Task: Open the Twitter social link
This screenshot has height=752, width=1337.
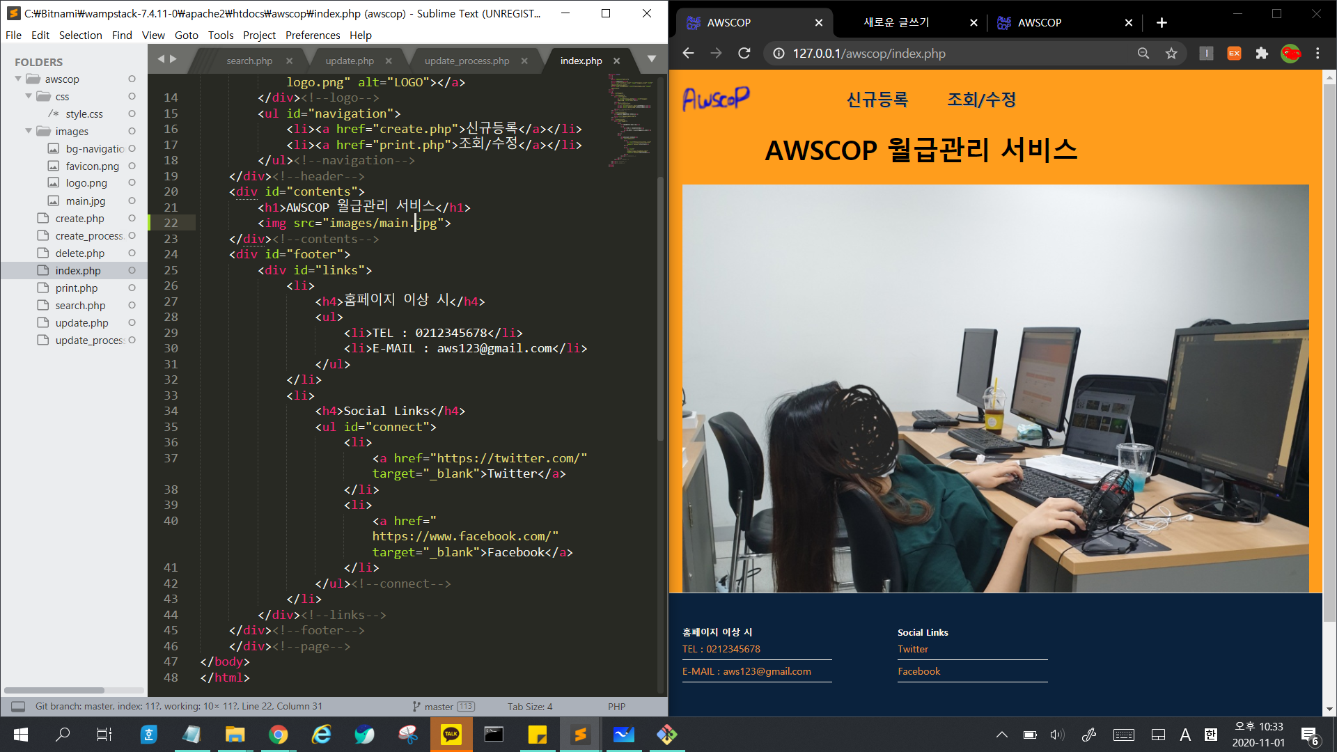Action: pyautogui.click(x=912, y=649)
